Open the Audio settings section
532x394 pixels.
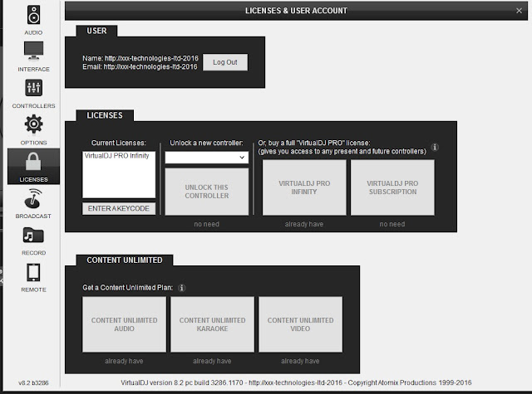pos(33,20)
